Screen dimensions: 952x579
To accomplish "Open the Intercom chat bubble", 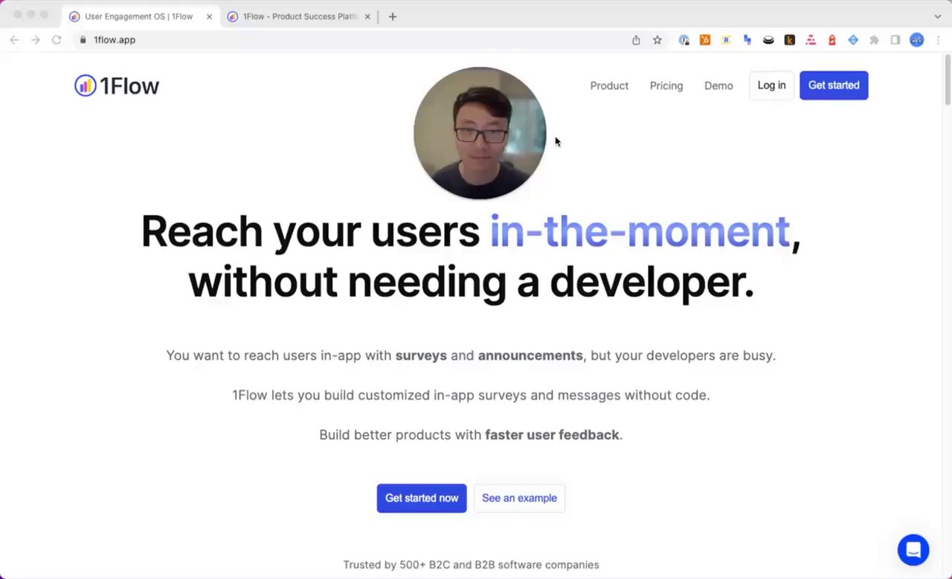I will point(913,550).
